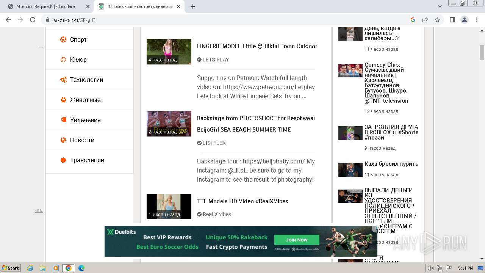This screenshot has height=273, width=485.
Task: Open the ROBLOX Shorts video thumbnail
Action: tap(350, 133)
